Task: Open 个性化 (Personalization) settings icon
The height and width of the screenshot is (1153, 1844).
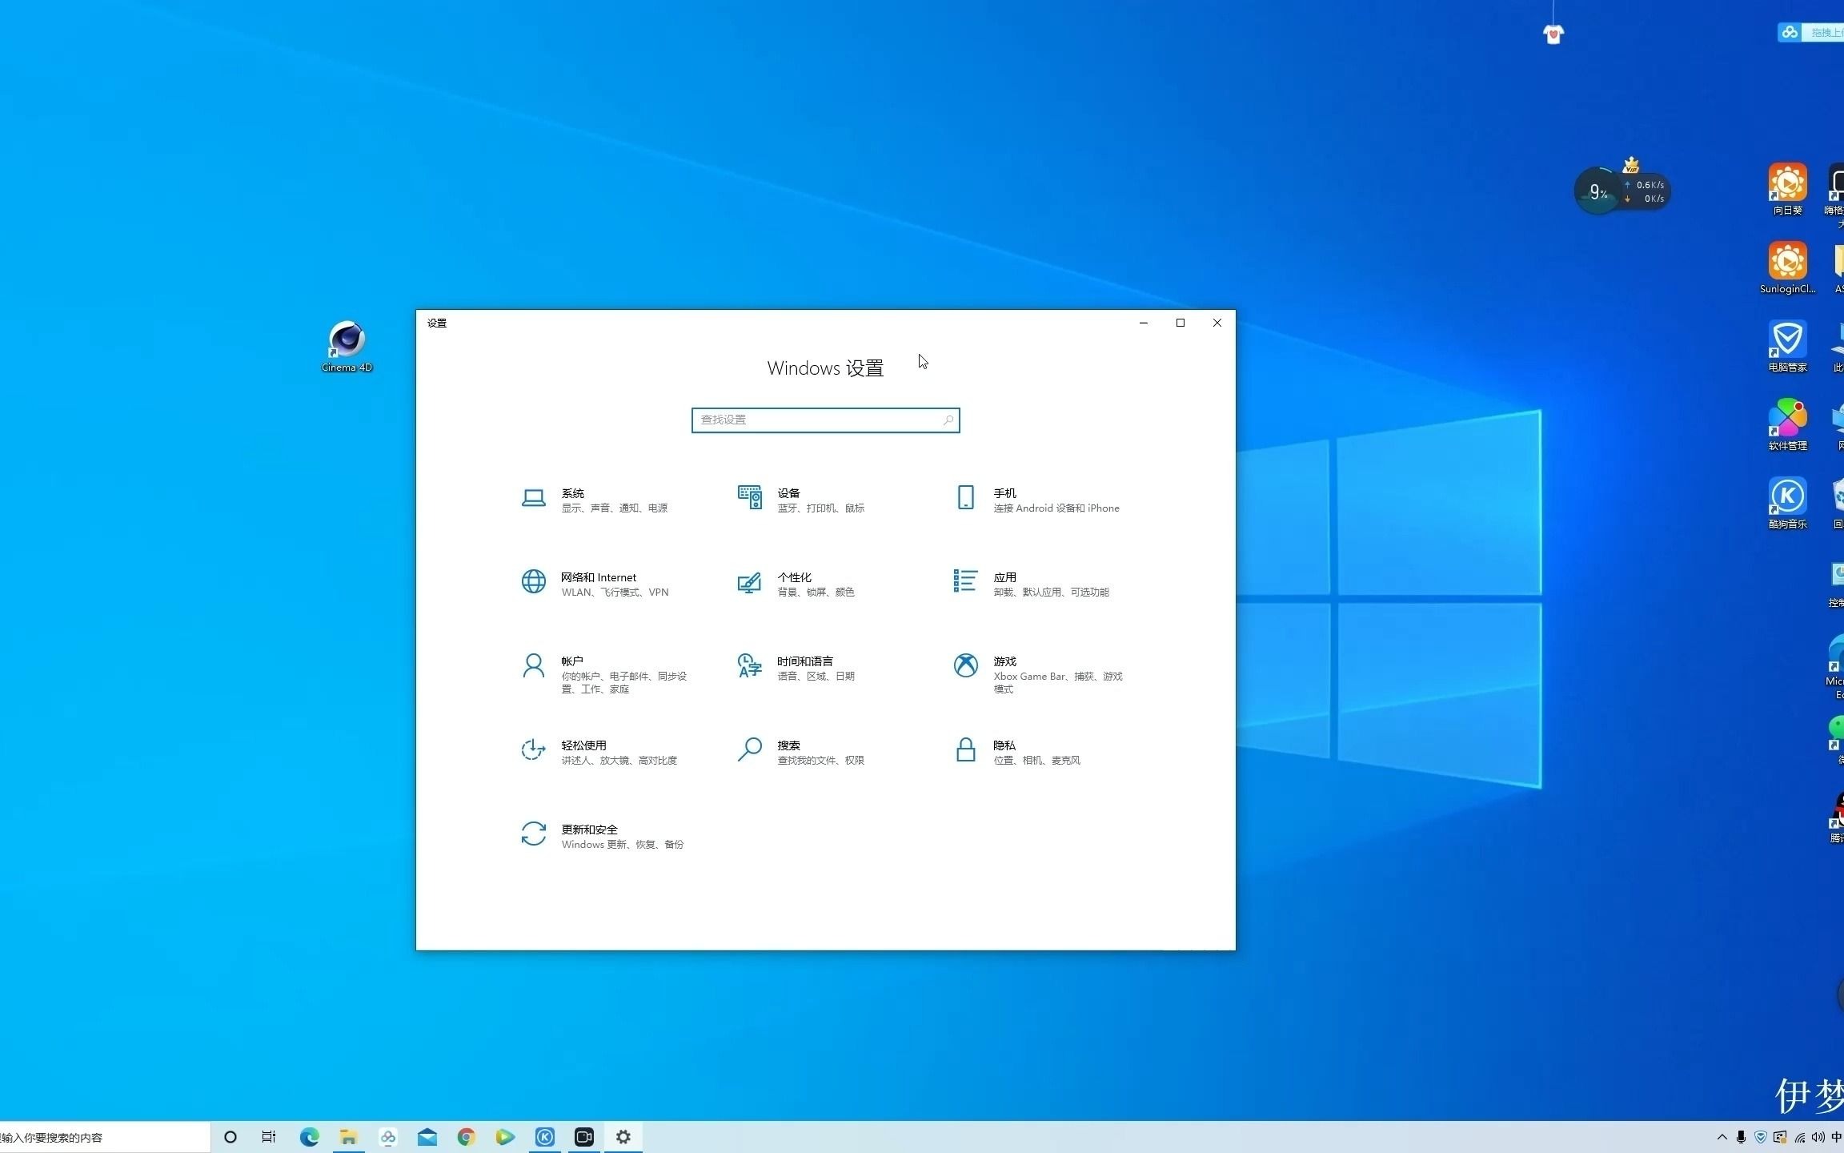Action: tap(749, 583)
